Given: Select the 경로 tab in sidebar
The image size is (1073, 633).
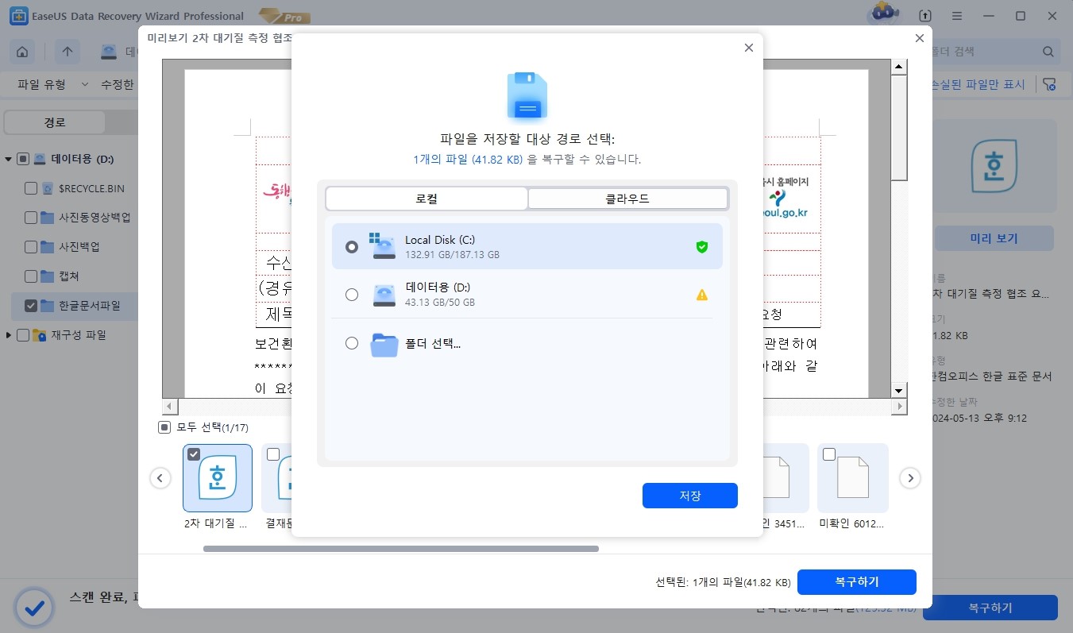Looking at the screenshot, I should click(x=52, y=122).
